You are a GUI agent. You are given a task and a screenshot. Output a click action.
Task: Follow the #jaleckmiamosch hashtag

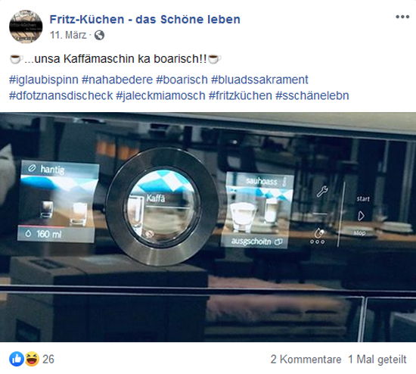(161, 95)
